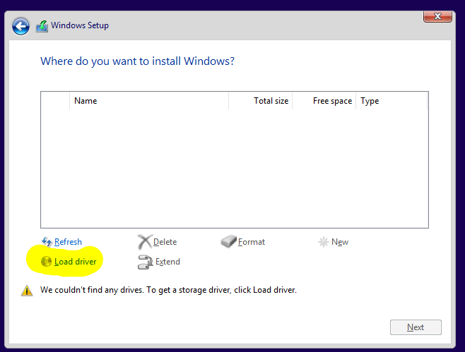This screenshot has width=465, height=352.
Task: Open the Load driver link
Action: click(x=76, y=262)
